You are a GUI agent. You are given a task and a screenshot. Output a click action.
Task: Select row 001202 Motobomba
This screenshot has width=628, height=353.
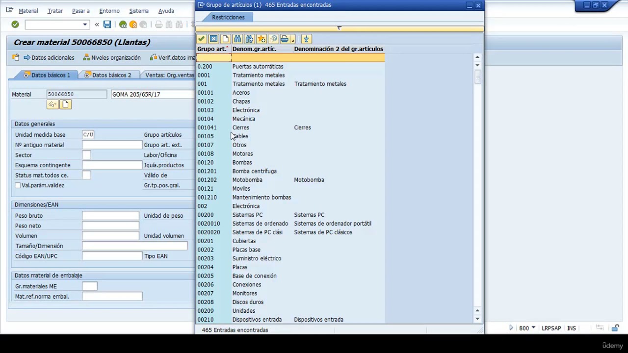pos(290,180)
